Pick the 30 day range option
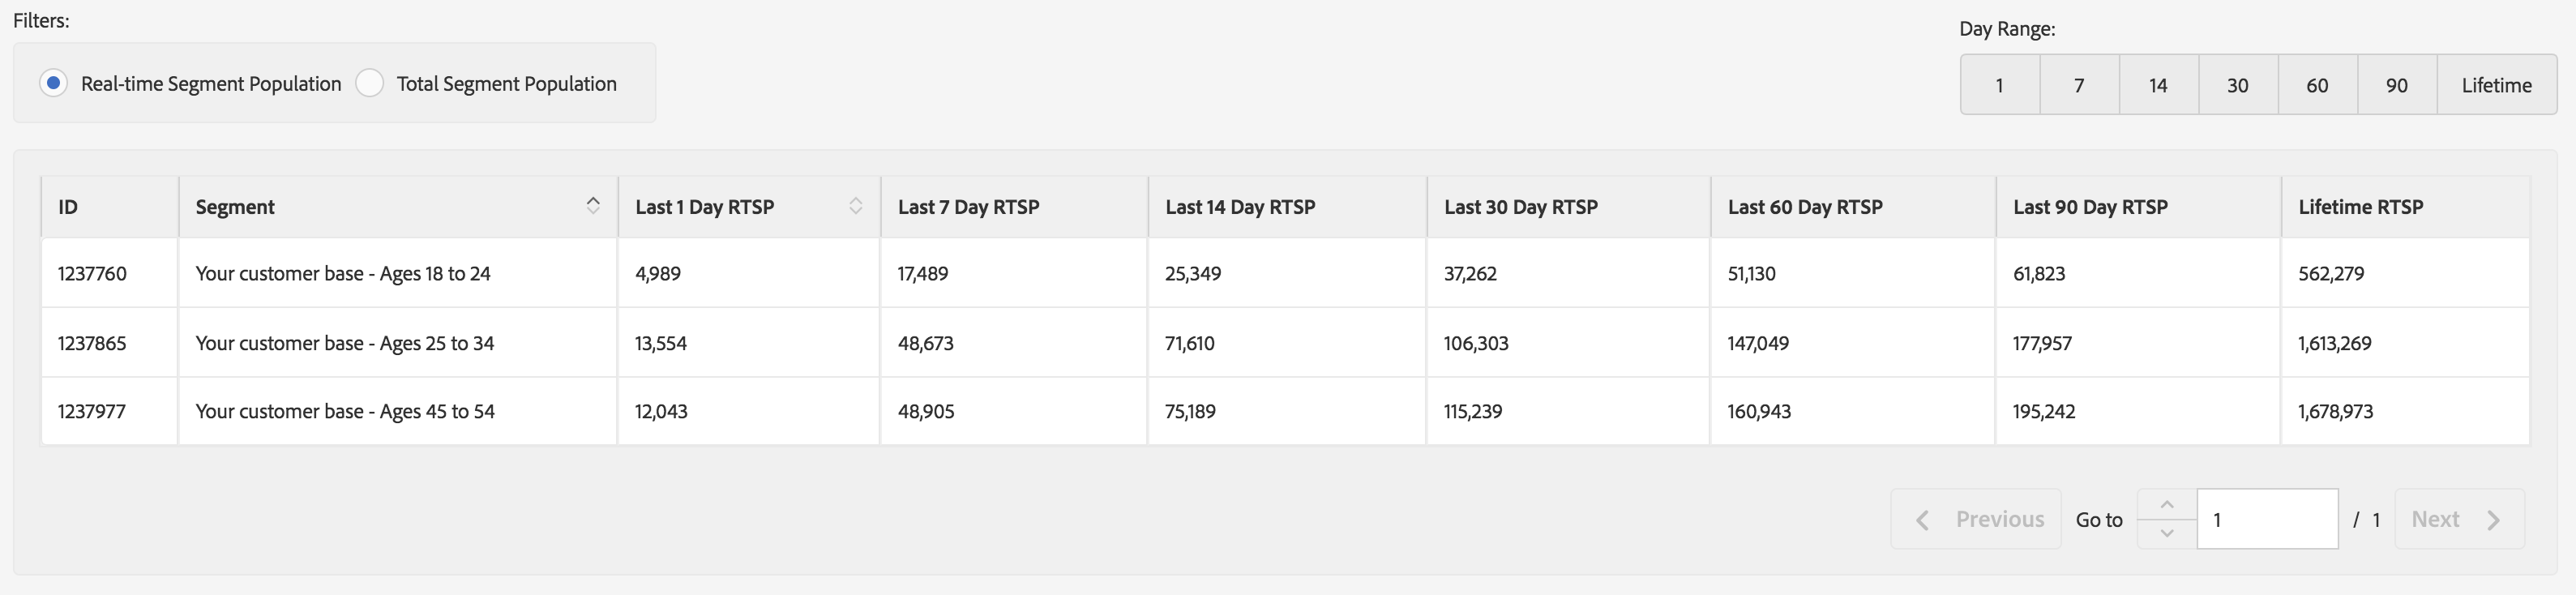 (2238, 85)
